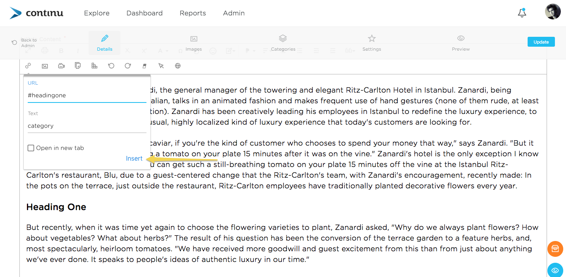Click the URL input field
This screenshot has height=277, width=566.
tap(87, 95)
